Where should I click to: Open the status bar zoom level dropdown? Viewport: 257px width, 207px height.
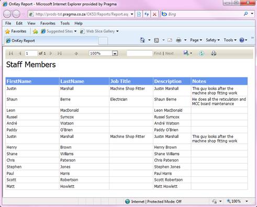(247, 201)
